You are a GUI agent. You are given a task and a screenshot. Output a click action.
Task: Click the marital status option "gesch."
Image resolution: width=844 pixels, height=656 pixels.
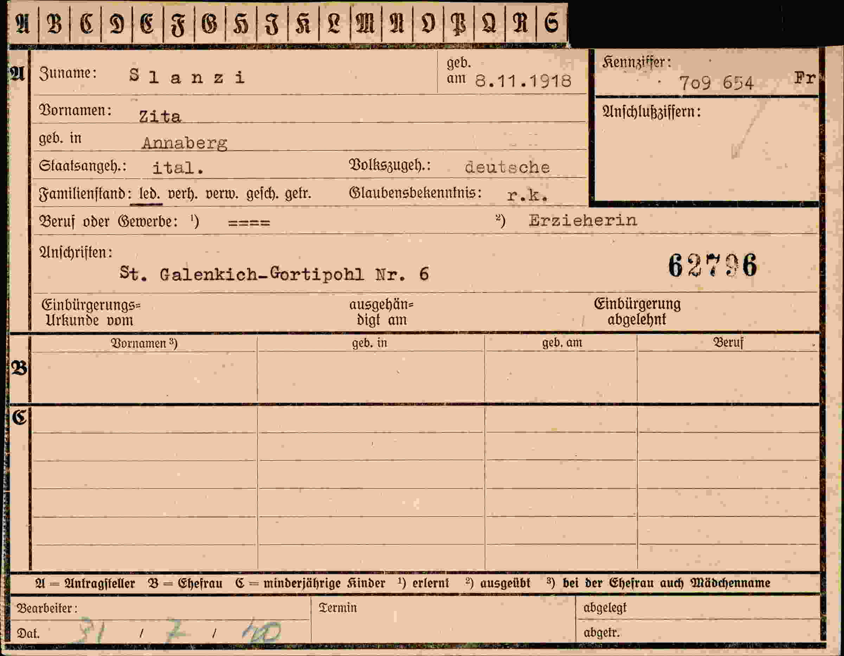click(262, 194)
